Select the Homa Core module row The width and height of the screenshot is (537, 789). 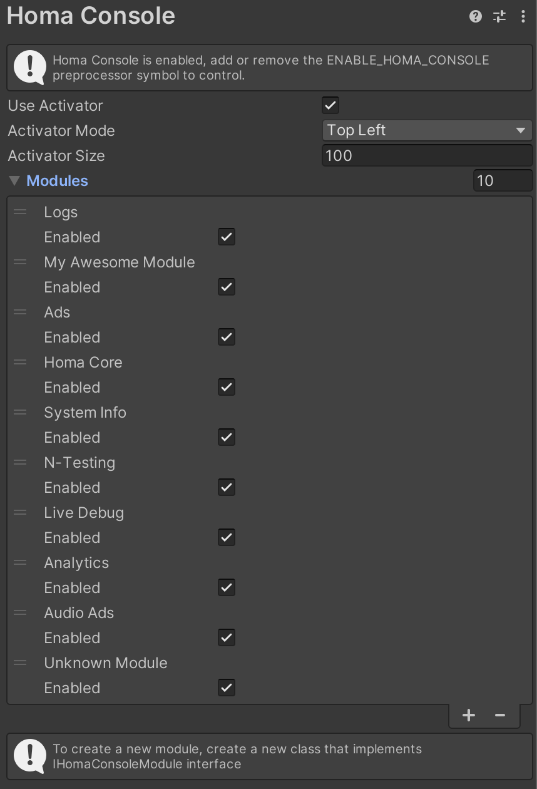click(270, 363)
